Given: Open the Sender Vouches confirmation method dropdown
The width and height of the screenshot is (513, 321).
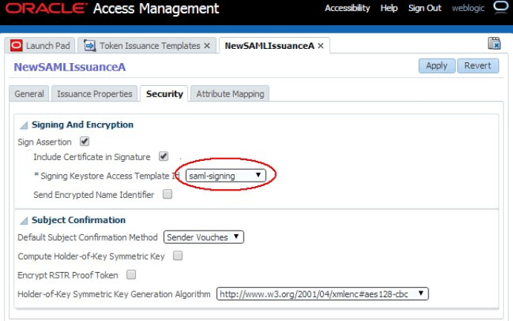Looking at the screenshot, I should 204,237.
